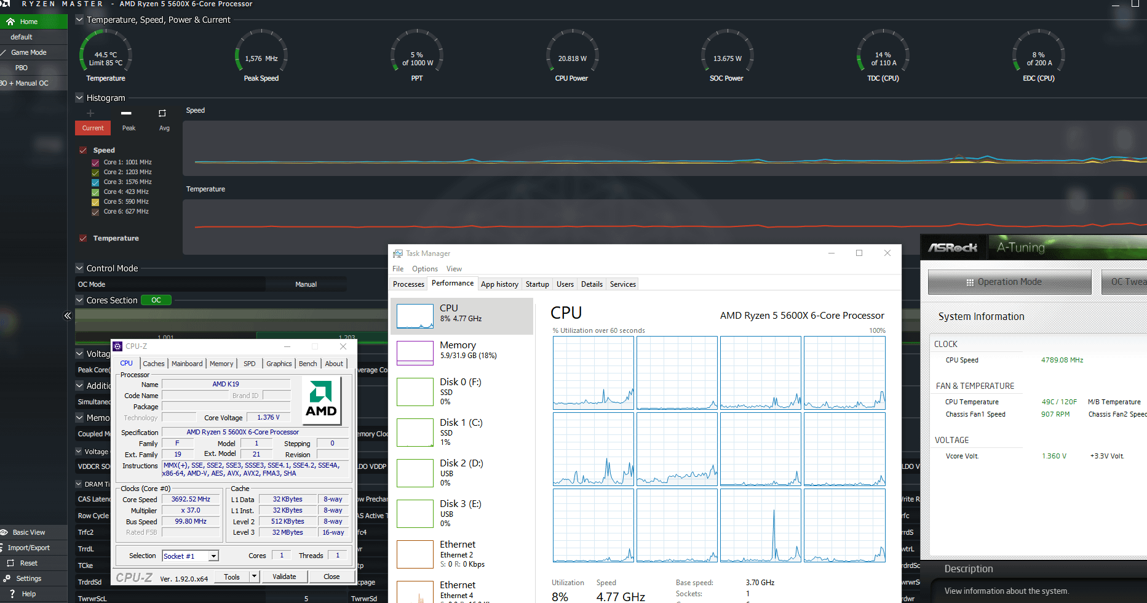Click Operation Mode in ASRock A-Tuning
This screenshot has height=603, width=1147.
1010,282
